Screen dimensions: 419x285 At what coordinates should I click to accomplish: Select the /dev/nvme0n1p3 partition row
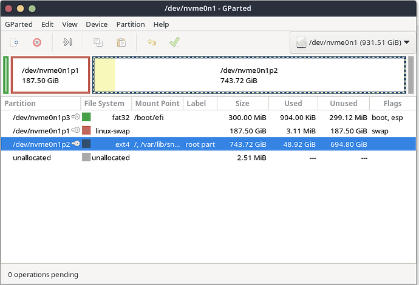pyautogui.click(x=208, y=118)
